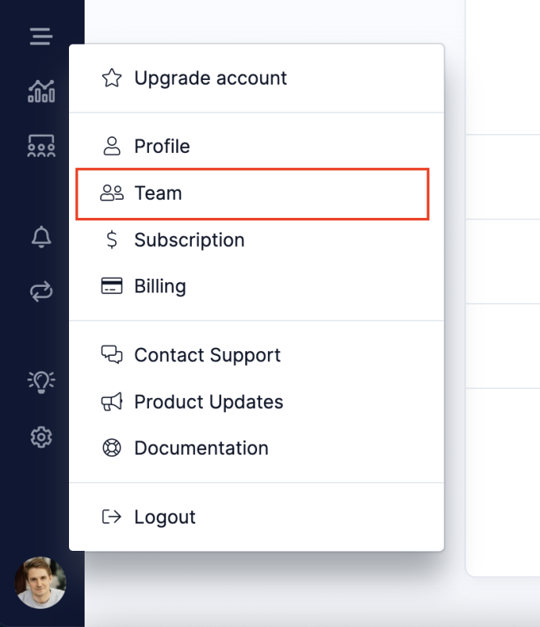
Task: Click Logout in the account menu
Action: [x=165, y=517]
